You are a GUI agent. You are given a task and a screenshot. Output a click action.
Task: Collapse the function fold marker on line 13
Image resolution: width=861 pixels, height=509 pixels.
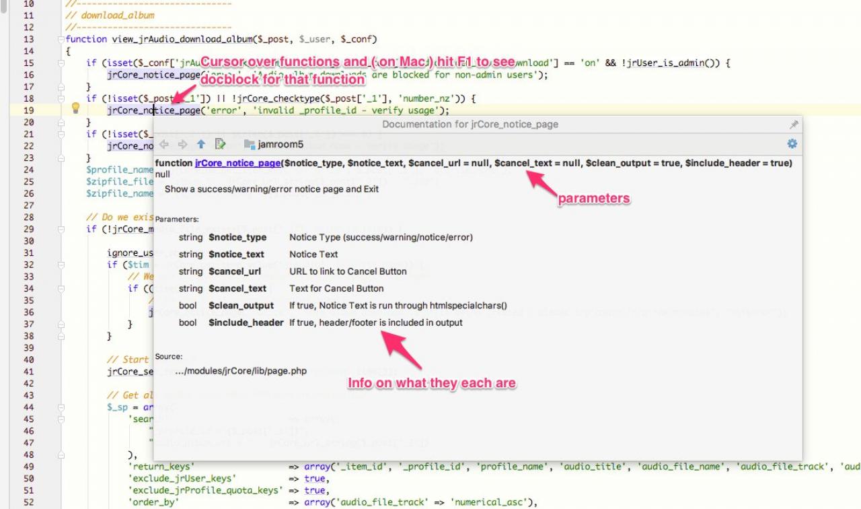pyautogui.click(x=61, y=39)
